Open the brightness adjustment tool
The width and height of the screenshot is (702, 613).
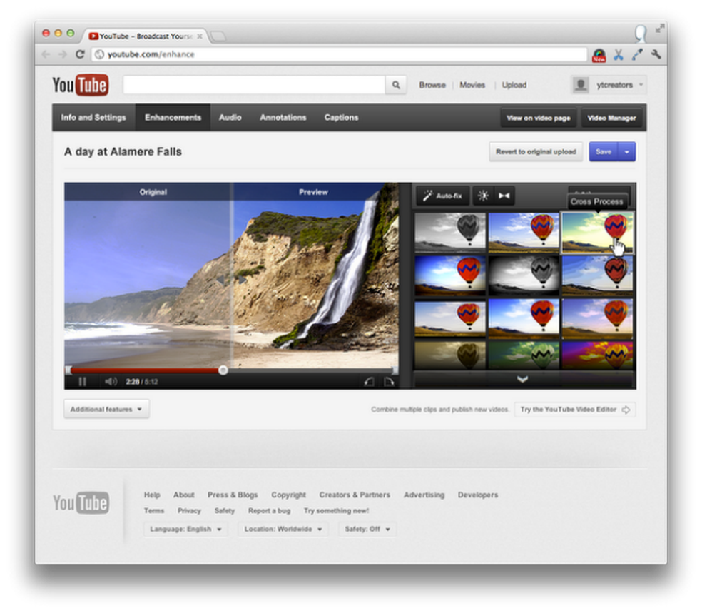click(484, 196)
